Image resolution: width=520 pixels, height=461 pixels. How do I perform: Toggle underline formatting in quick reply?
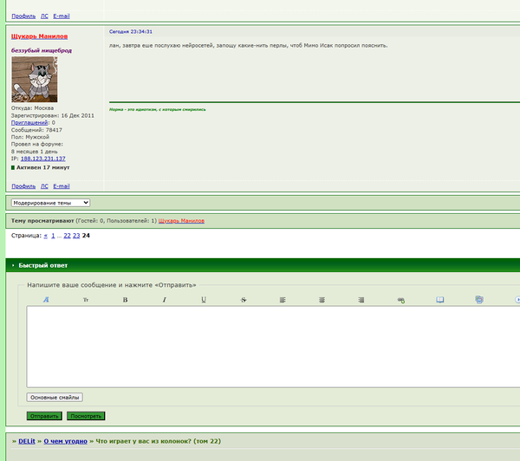coord(204,300)
